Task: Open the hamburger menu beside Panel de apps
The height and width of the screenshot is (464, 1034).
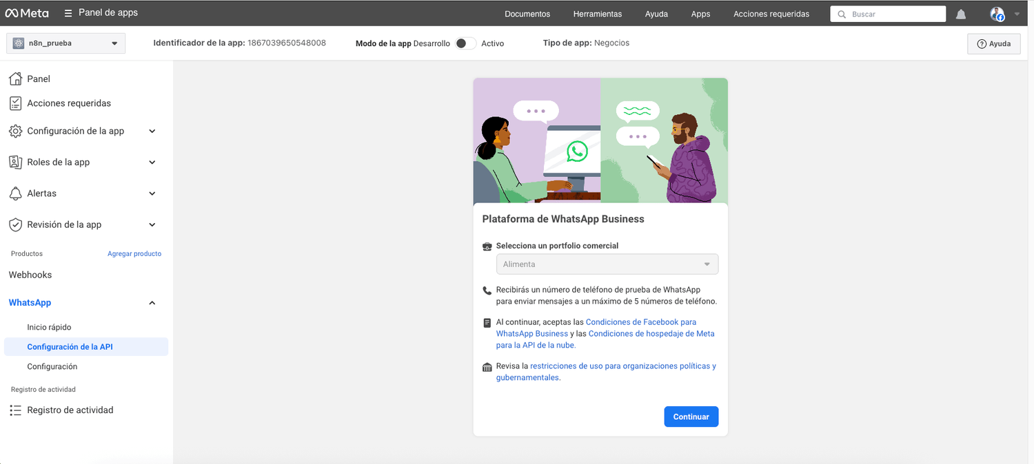Action: tap(68, 13)
